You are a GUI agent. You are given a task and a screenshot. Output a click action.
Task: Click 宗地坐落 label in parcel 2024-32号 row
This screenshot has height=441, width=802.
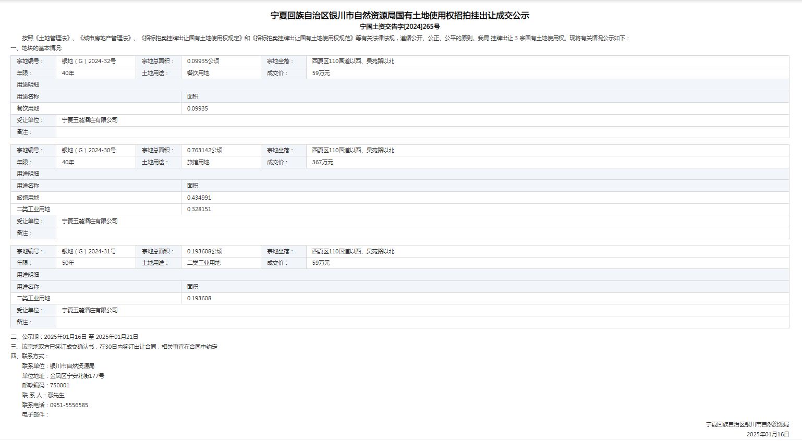tap(280, 61)
